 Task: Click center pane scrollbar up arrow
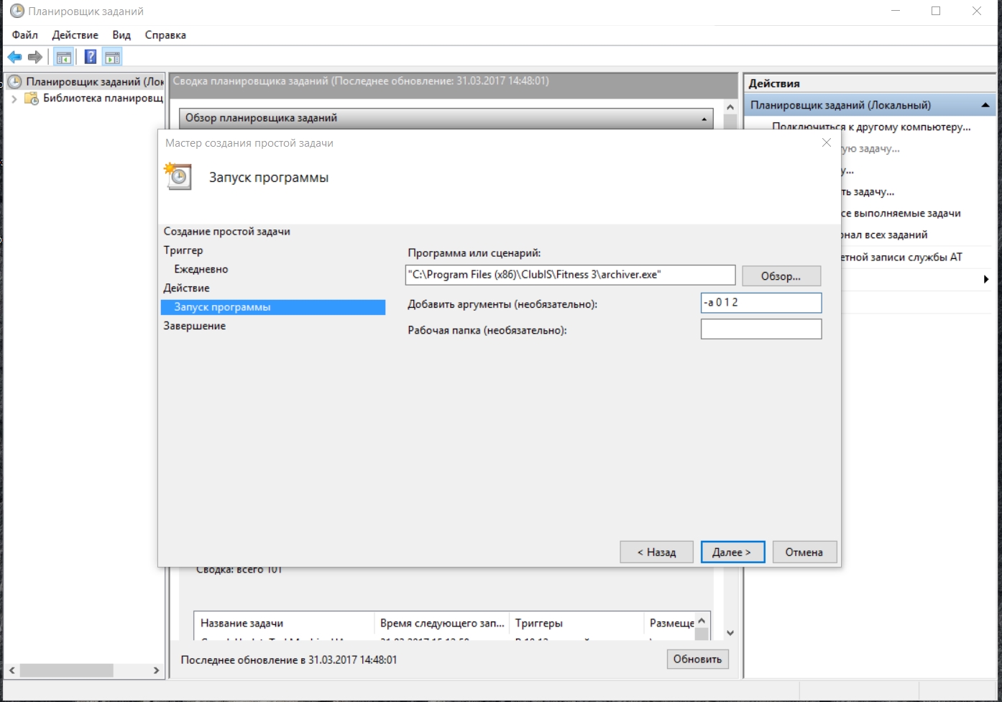click(x=730, y=107)
